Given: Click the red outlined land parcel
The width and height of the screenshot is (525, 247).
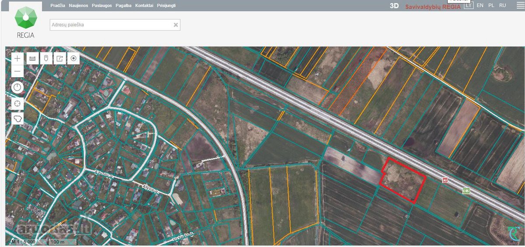Looking at the screenshot, I should point(403,180).
